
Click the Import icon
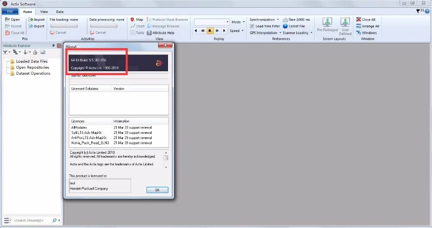(31, 19)
